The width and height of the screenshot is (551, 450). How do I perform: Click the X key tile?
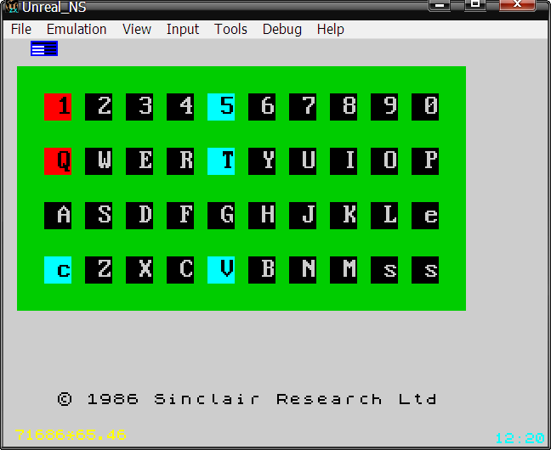coord(139,270)
